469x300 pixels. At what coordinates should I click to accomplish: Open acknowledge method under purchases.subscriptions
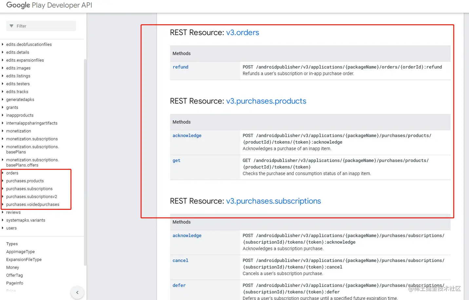187,235
